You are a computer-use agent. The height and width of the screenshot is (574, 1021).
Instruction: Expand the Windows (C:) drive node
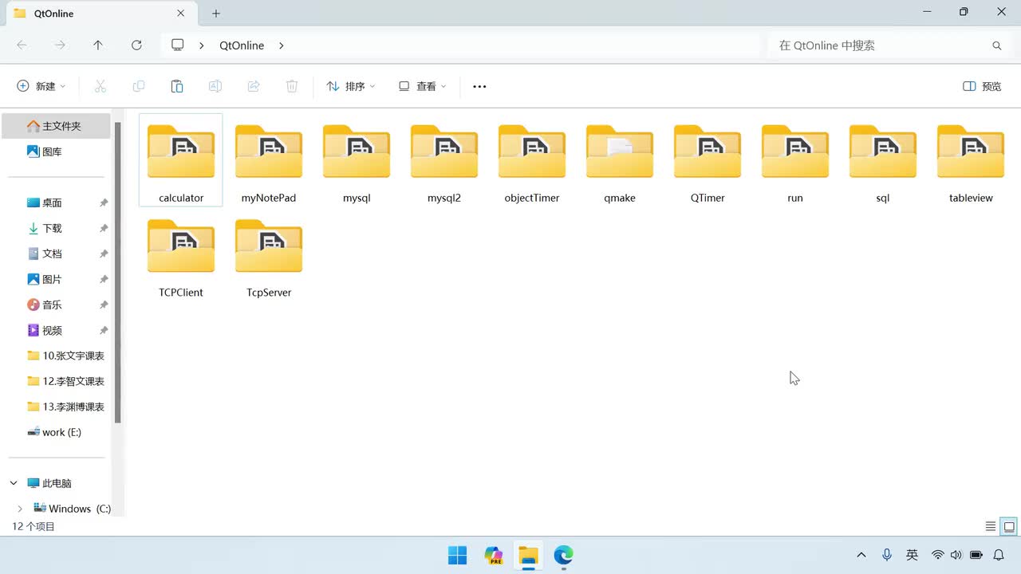click(x=20, y=509)
